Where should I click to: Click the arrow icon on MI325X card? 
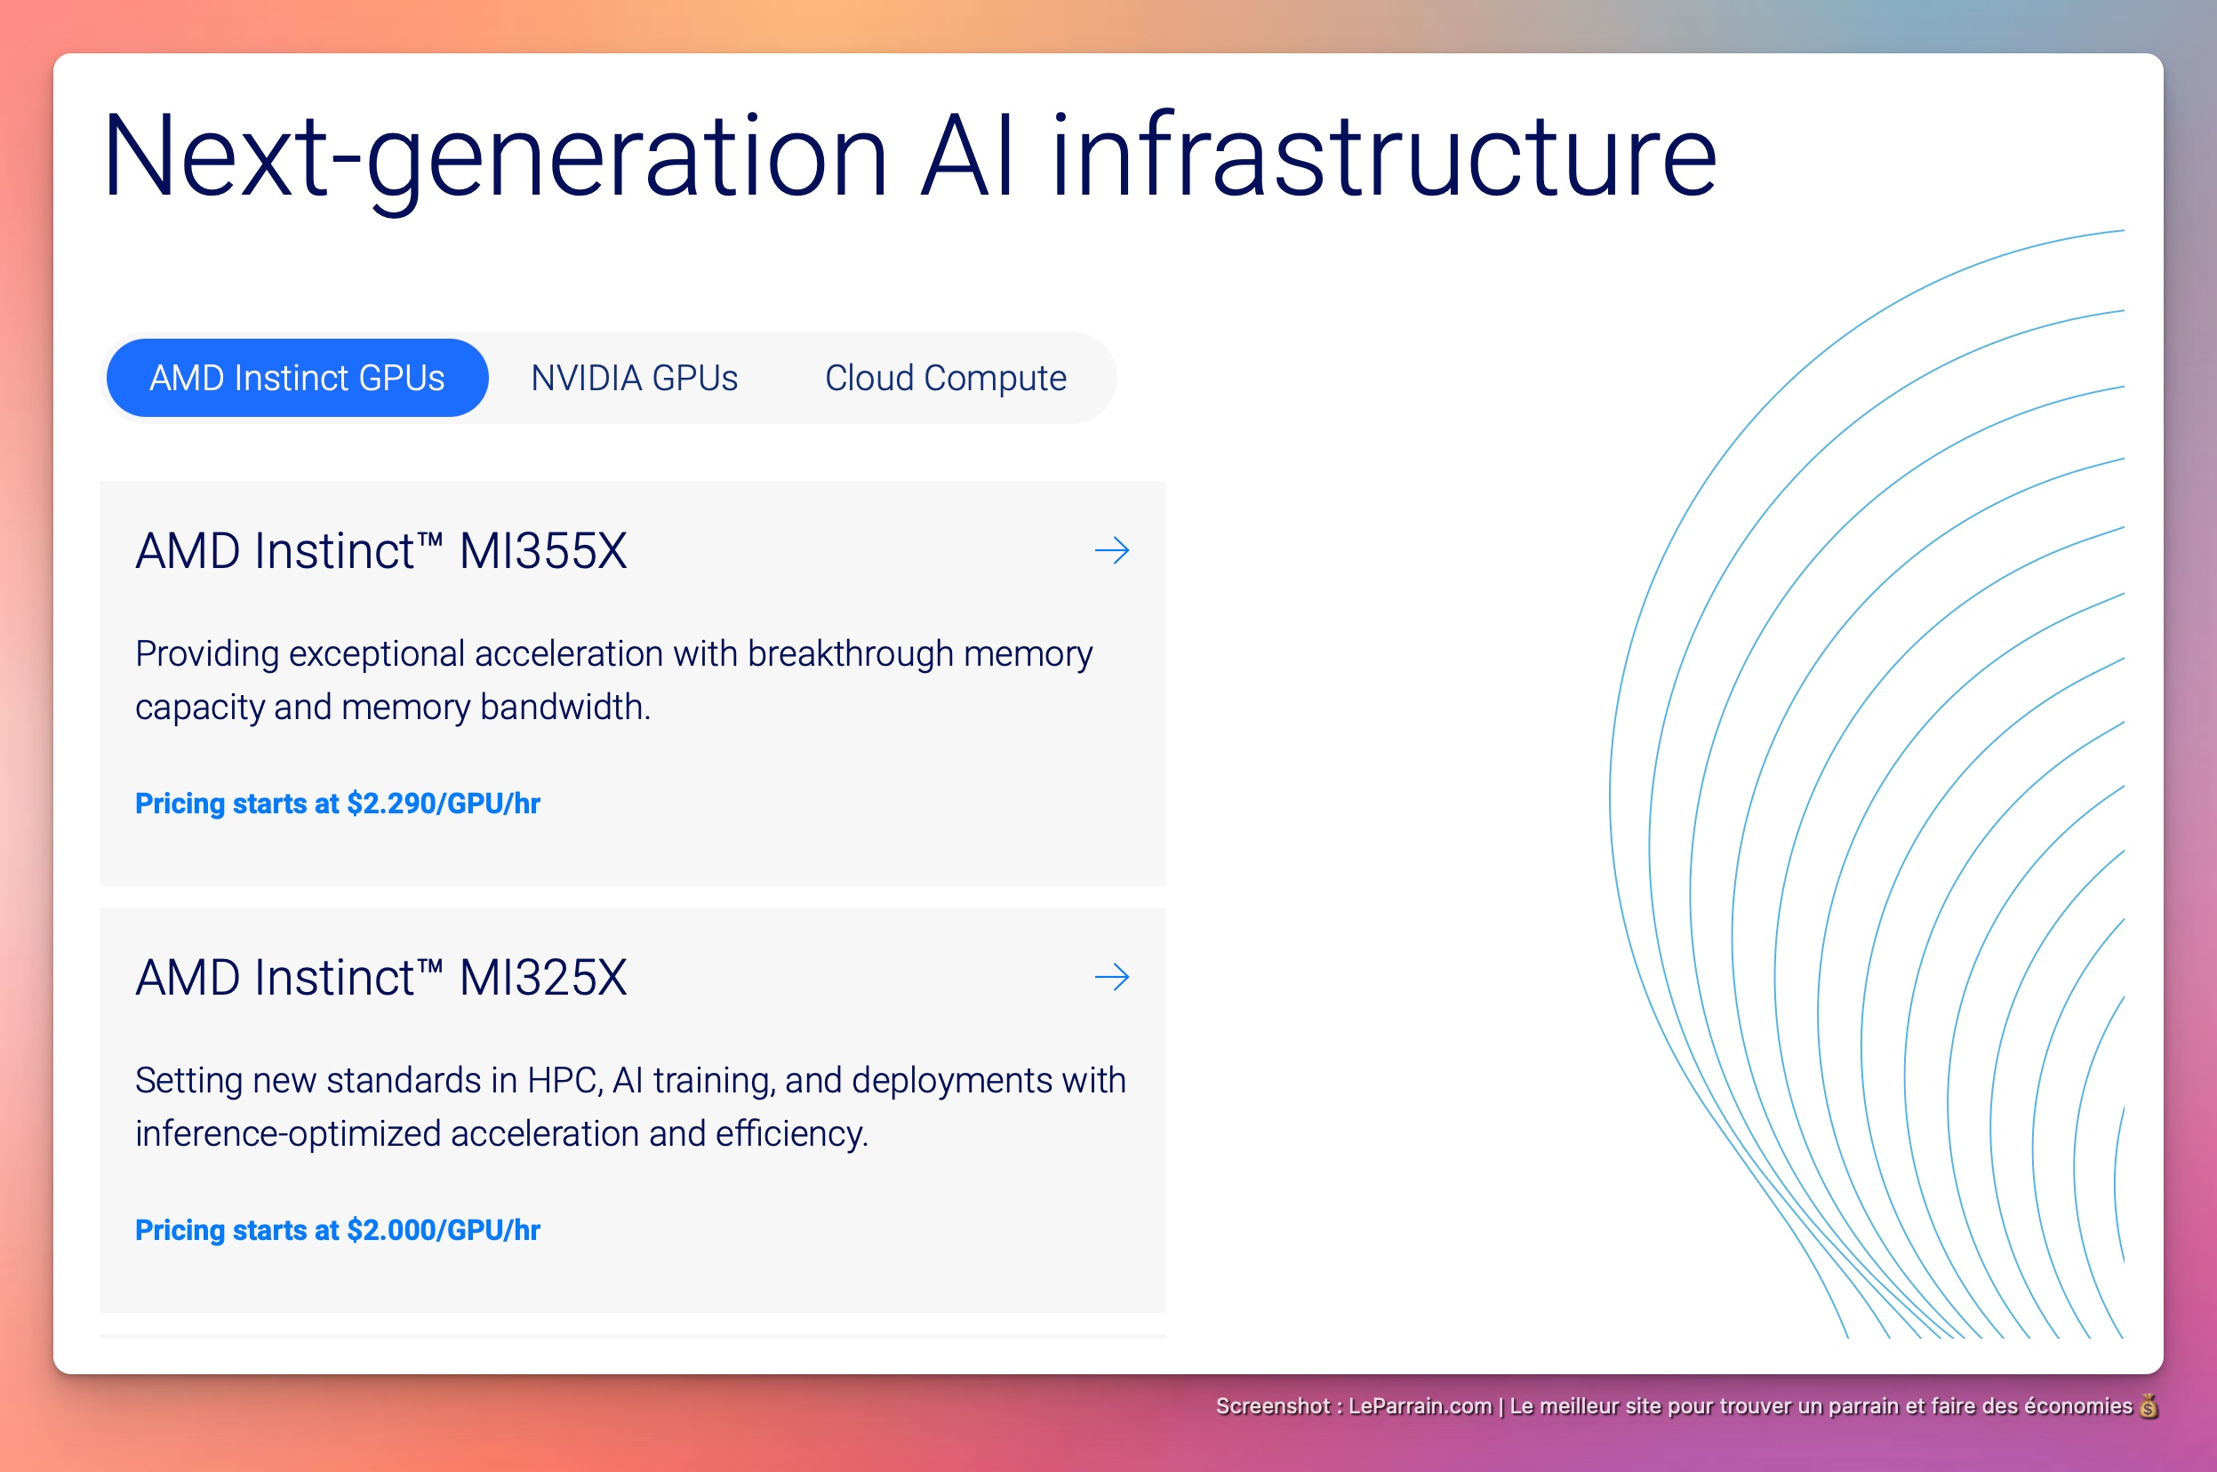pyautogui.click(x=1111, y=977)
